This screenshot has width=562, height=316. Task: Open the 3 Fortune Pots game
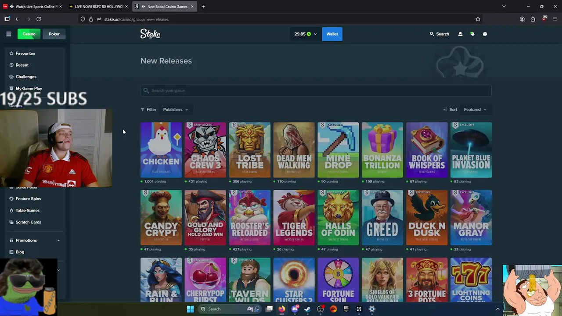pos(427,280)
